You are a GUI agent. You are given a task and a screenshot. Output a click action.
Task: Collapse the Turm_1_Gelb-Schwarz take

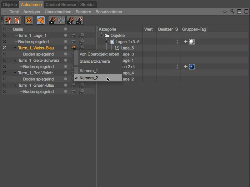15,60
